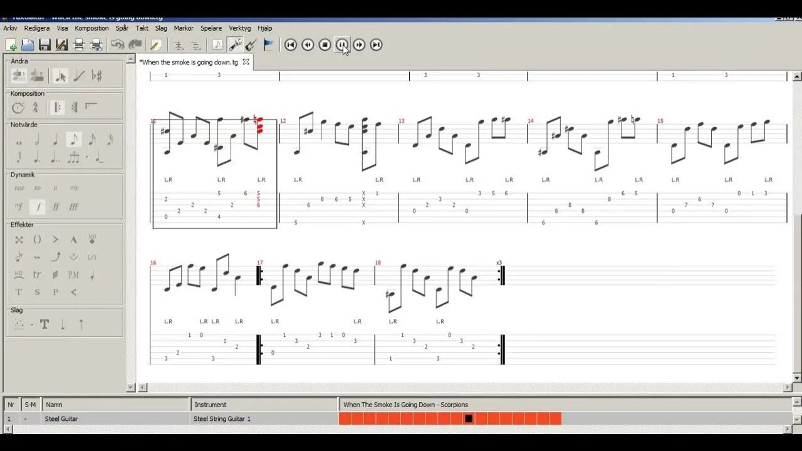Set dynamic to forte f
The height and width of the screenshot is (451, 802).
(x=38, y=207)
